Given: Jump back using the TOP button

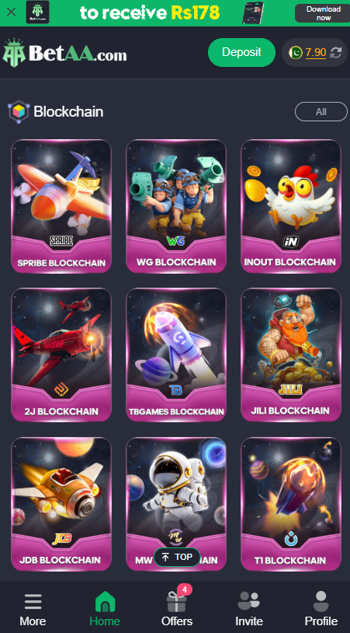Looking at the screenshot, I should click(177, 557).
